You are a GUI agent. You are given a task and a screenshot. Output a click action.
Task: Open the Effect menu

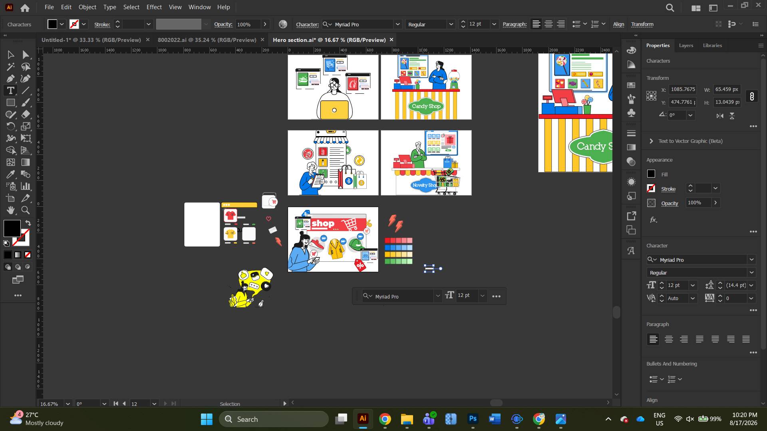click(x=154, y=7)
